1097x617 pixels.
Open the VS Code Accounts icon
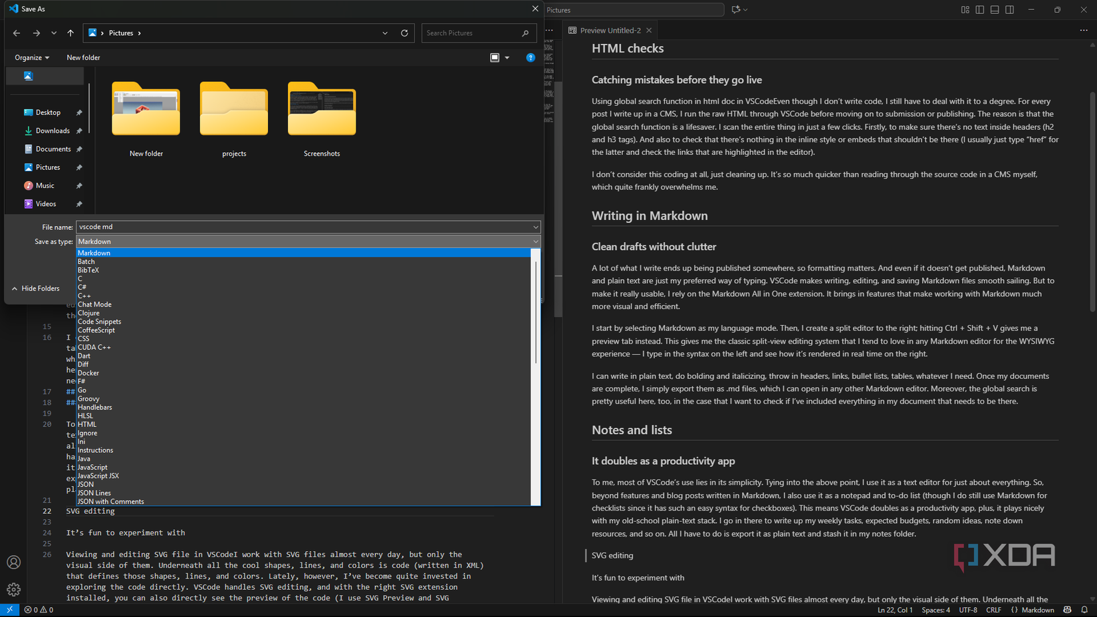click(x=13, y=562)
